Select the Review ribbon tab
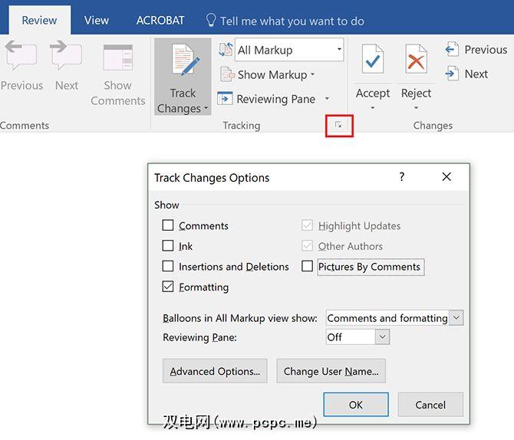This screenshot has width=514, height=440. pos(39,20)
